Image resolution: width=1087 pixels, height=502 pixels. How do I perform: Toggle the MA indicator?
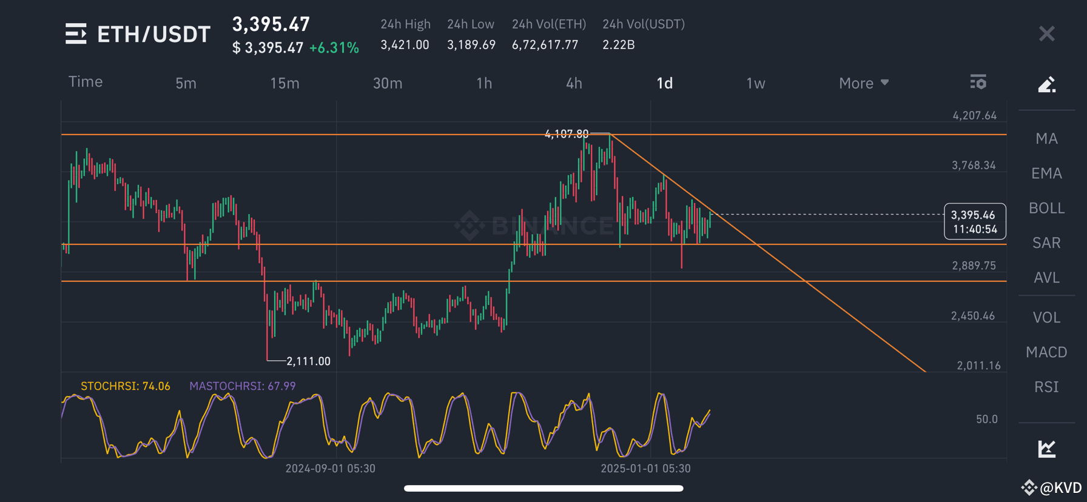(x=1046, y=139)
